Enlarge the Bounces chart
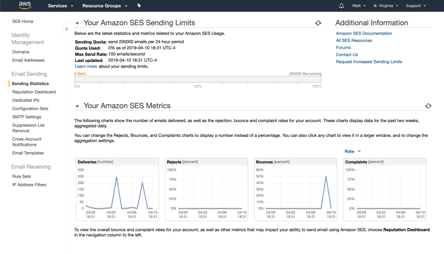Image resolution: width=444 pixels, height=254 pixels. [x=296, y=189]
